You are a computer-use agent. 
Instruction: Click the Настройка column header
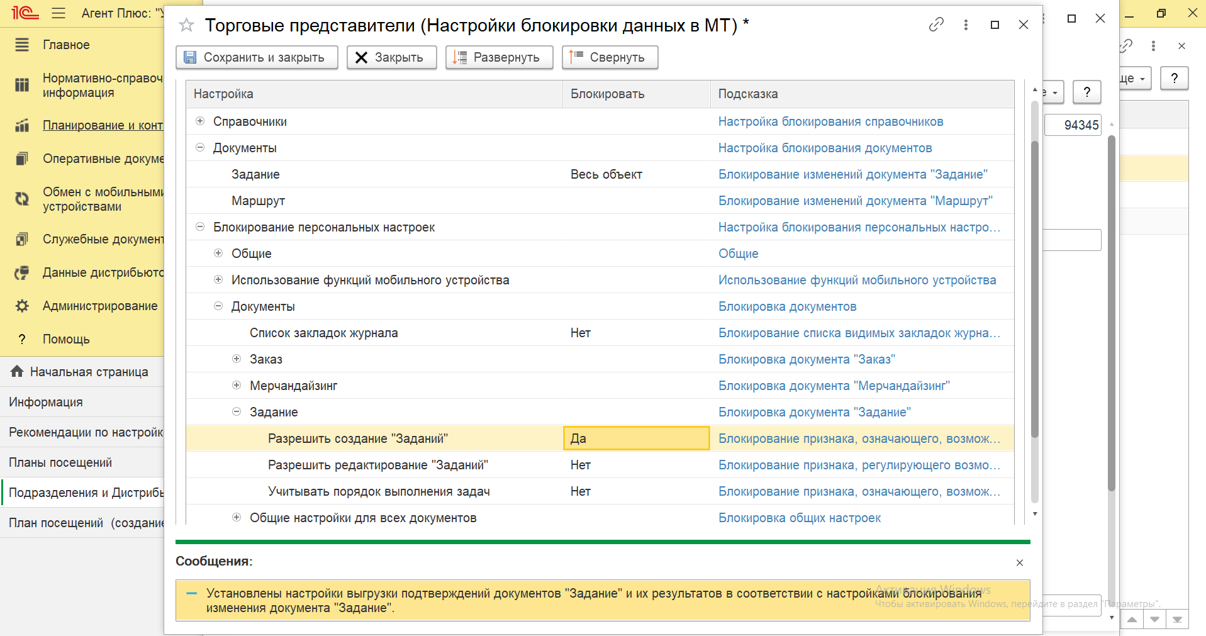374,94
